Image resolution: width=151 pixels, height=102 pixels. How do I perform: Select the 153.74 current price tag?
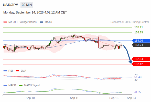pos(141,45)
